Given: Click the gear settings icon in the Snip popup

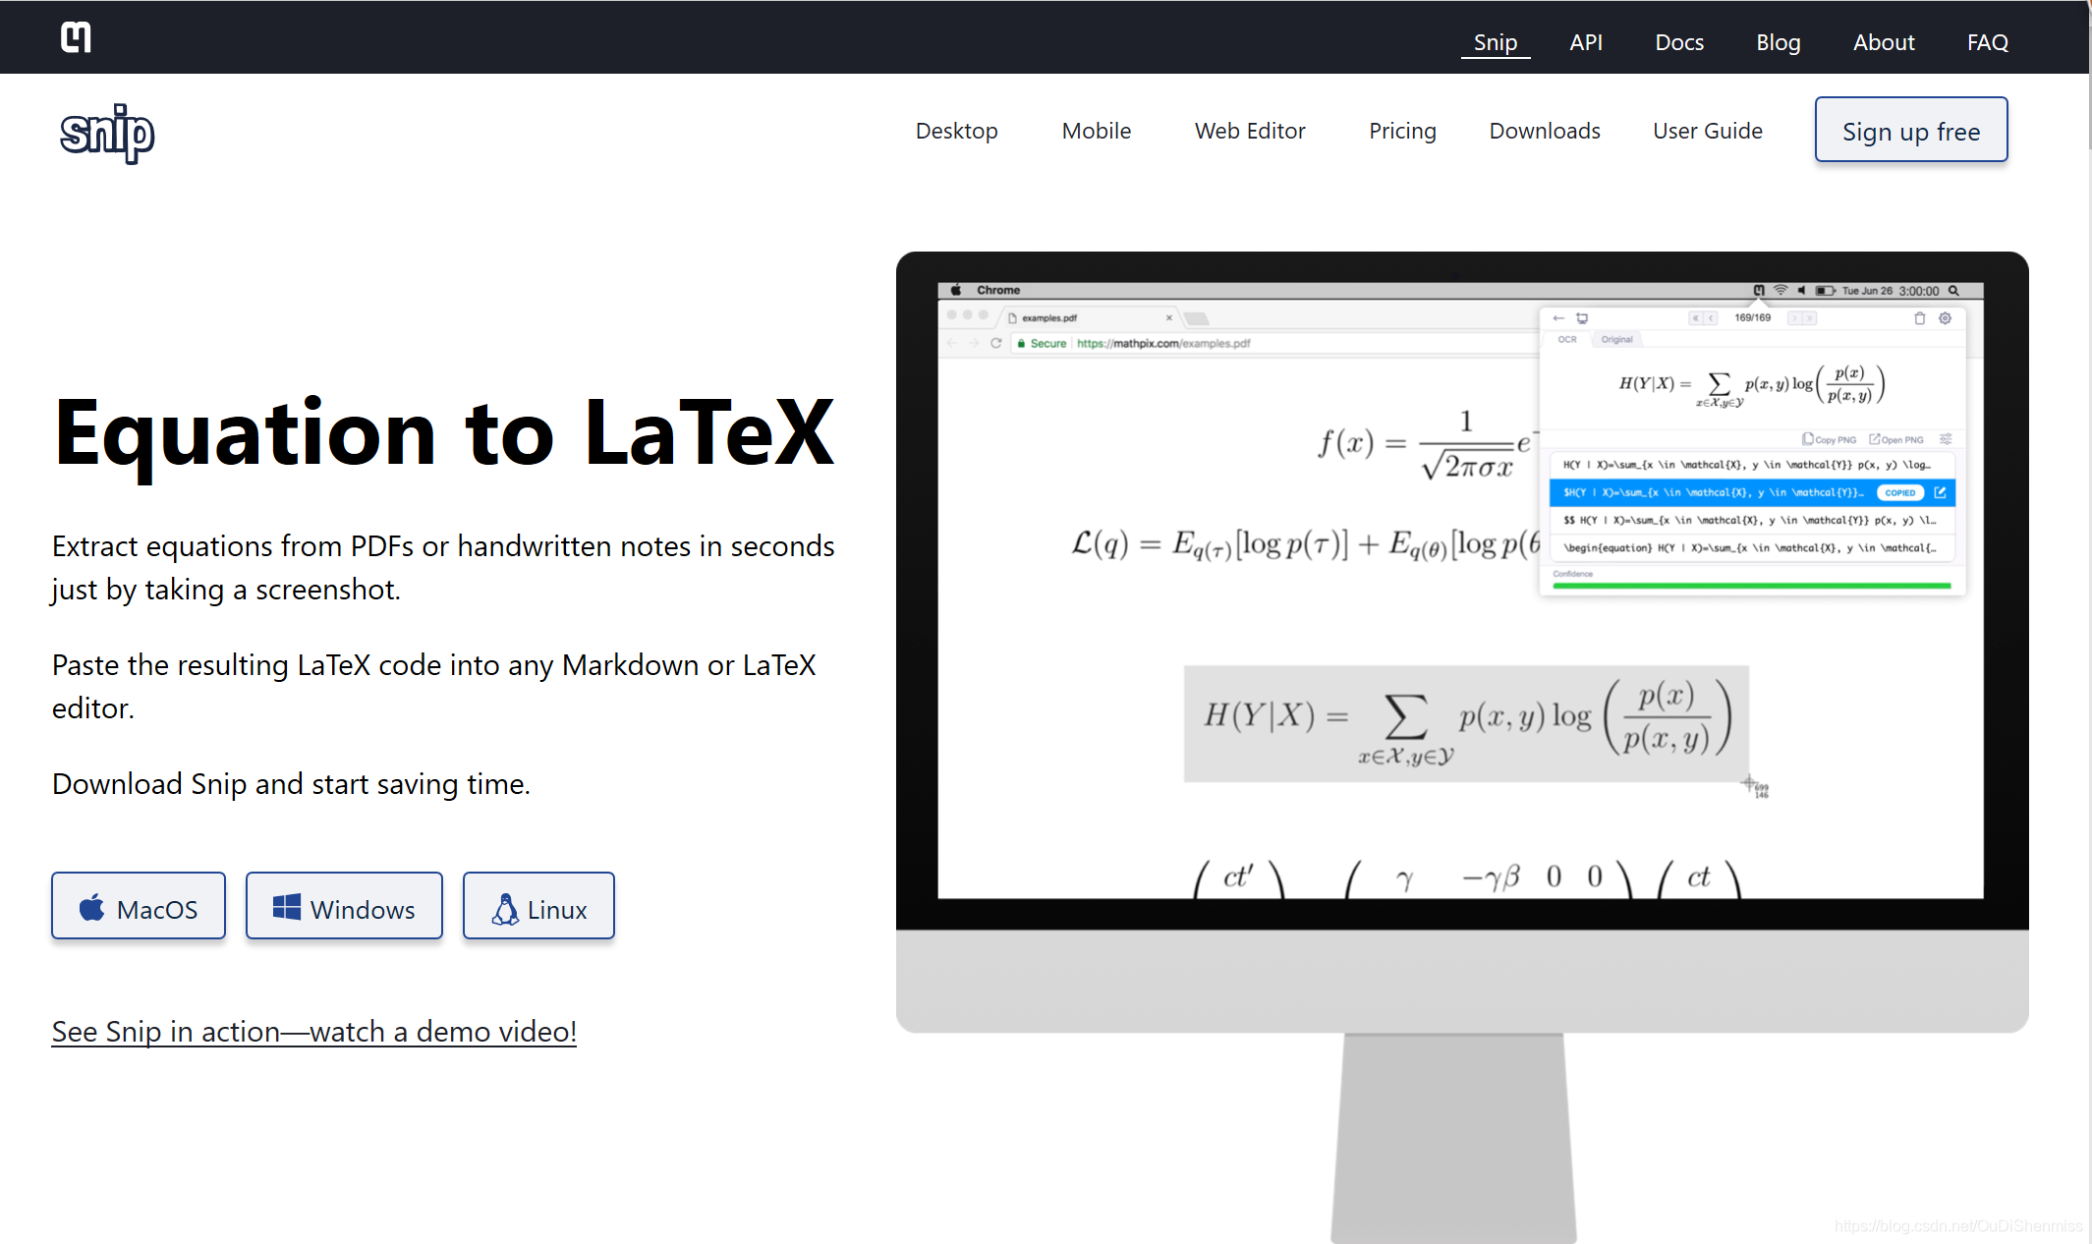Looking at the screenshot, I should (x=1945, y=318).
